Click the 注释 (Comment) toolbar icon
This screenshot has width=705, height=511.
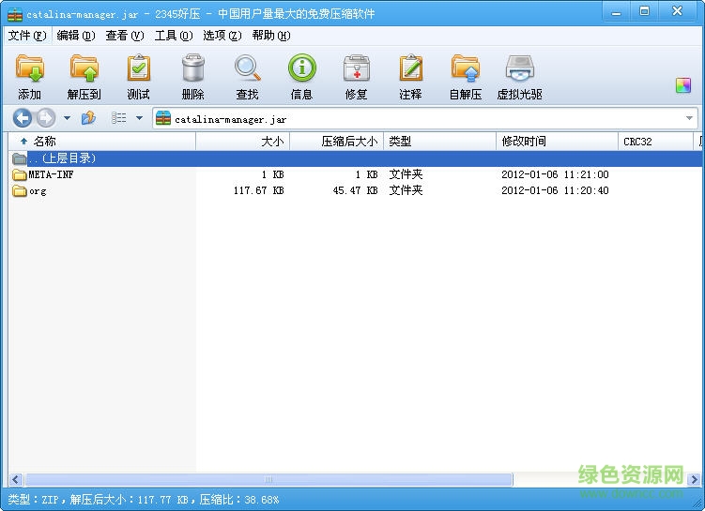[410, 68]
